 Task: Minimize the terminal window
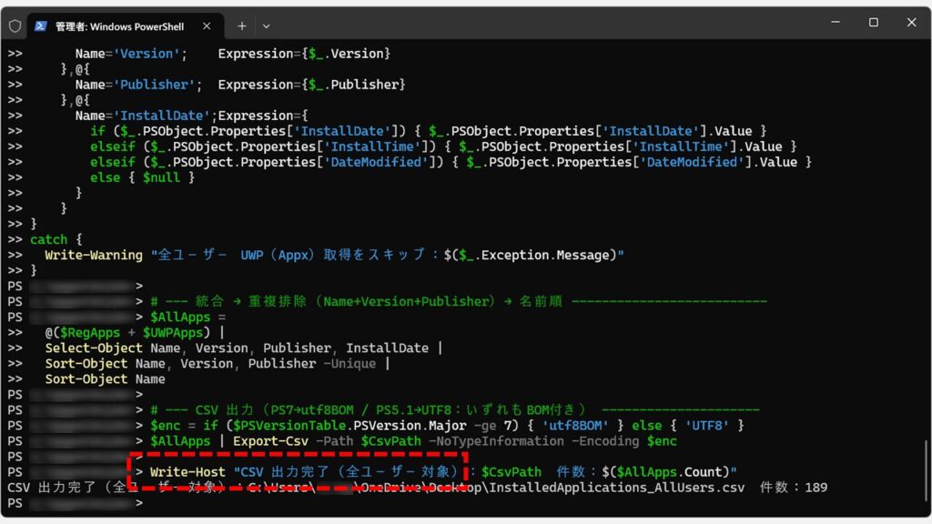pyautogui.click(x=834, y=23)
